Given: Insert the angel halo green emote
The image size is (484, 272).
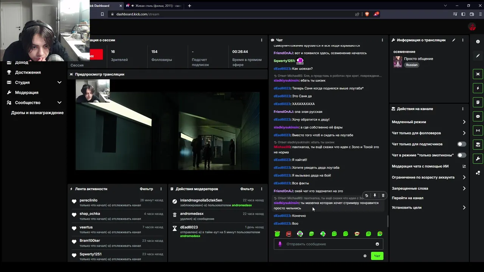Looking at the screenshot, I should (x=277, y=234).
